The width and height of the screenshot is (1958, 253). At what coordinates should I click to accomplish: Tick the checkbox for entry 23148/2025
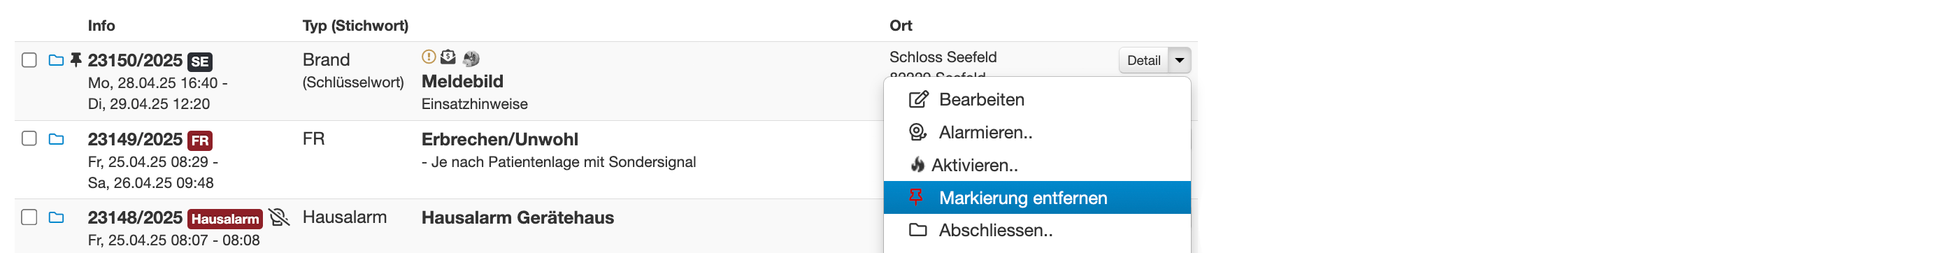tap(29, 217)
